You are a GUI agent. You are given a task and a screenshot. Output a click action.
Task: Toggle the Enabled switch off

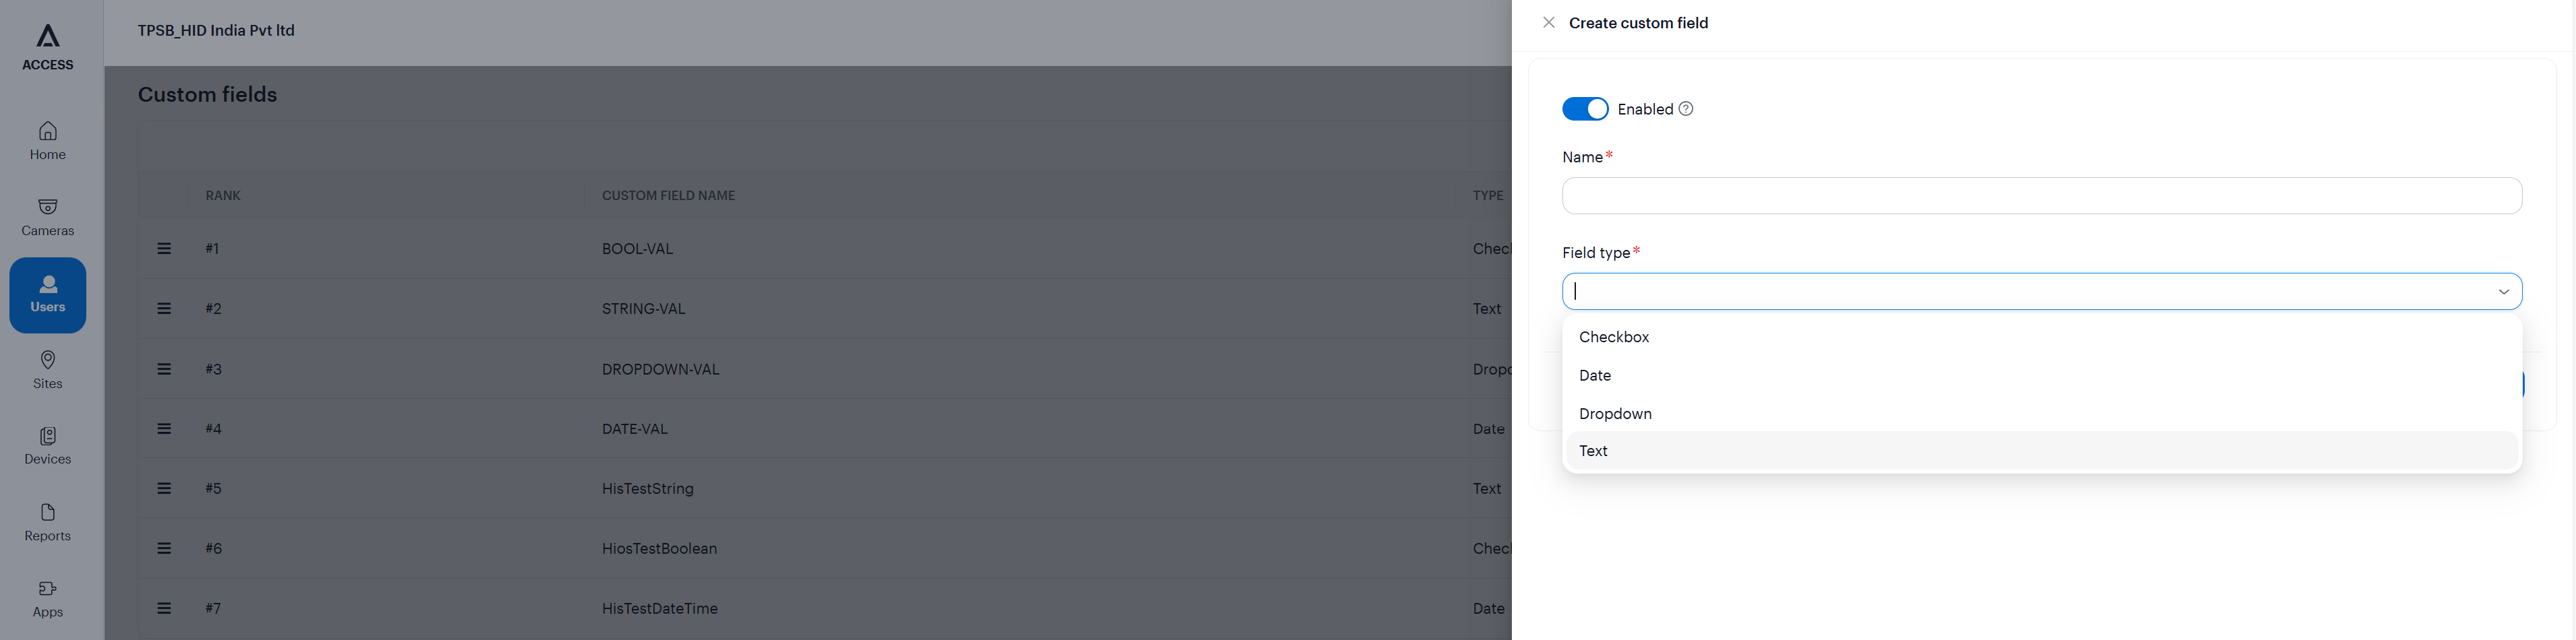coord(1585,109)
